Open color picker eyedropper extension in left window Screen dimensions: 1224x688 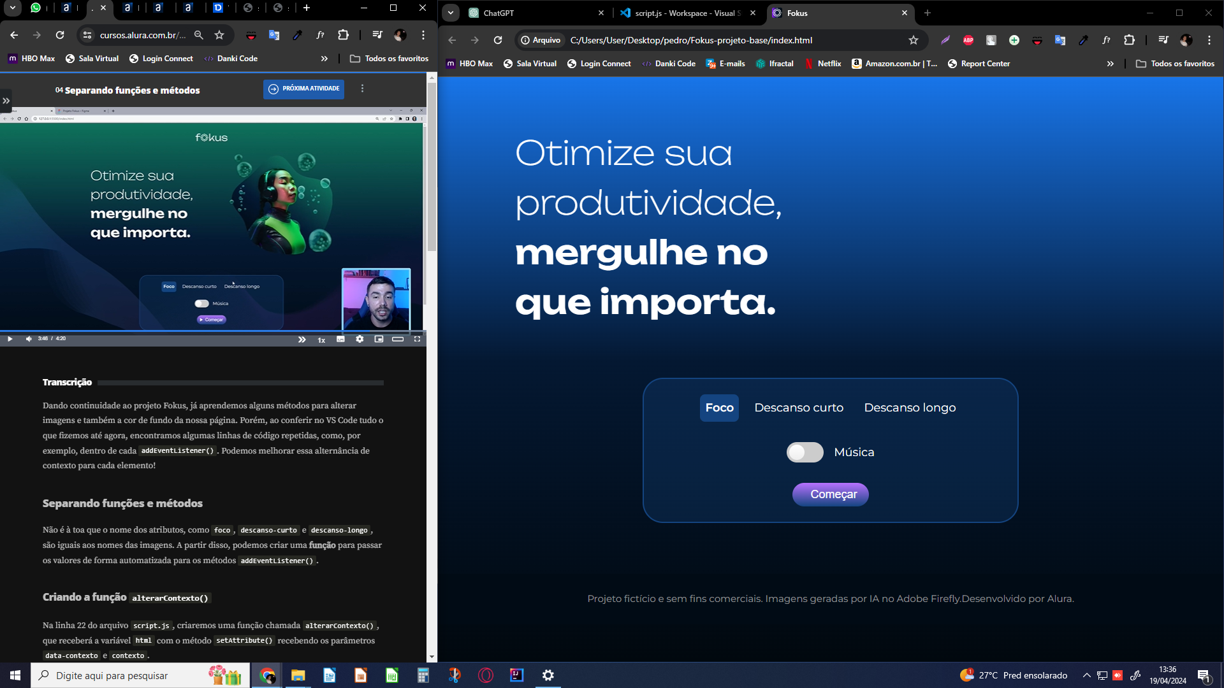(x=297, y=35)
